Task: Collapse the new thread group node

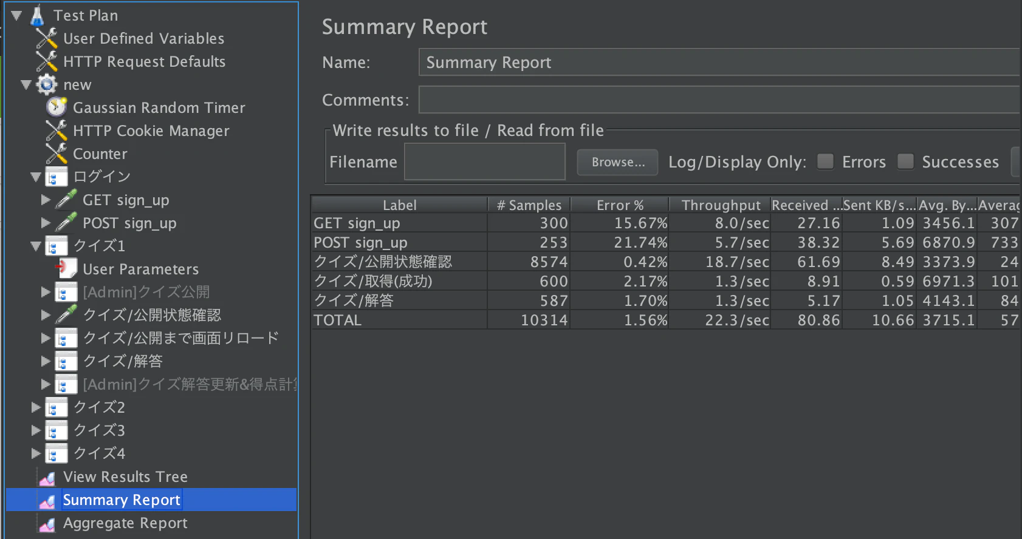Action: point(26,85)
